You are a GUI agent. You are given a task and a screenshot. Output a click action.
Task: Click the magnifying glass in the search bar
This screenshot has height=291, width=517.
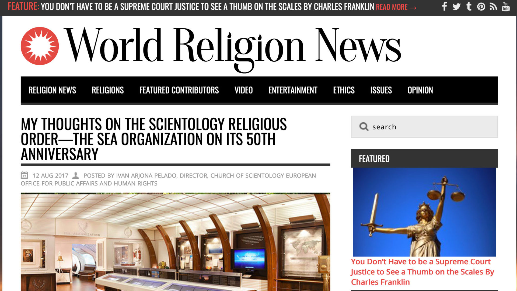click(x=364, y=127)
